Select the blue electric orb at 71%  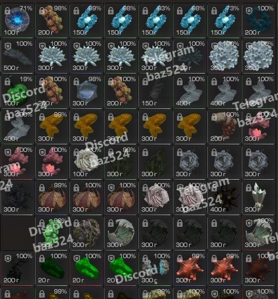(x=17, y=20)
